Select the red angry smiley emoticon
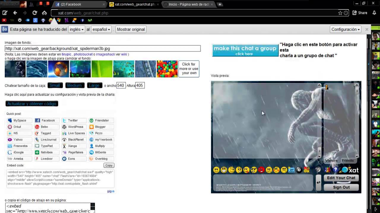 [x=261, y=170]
